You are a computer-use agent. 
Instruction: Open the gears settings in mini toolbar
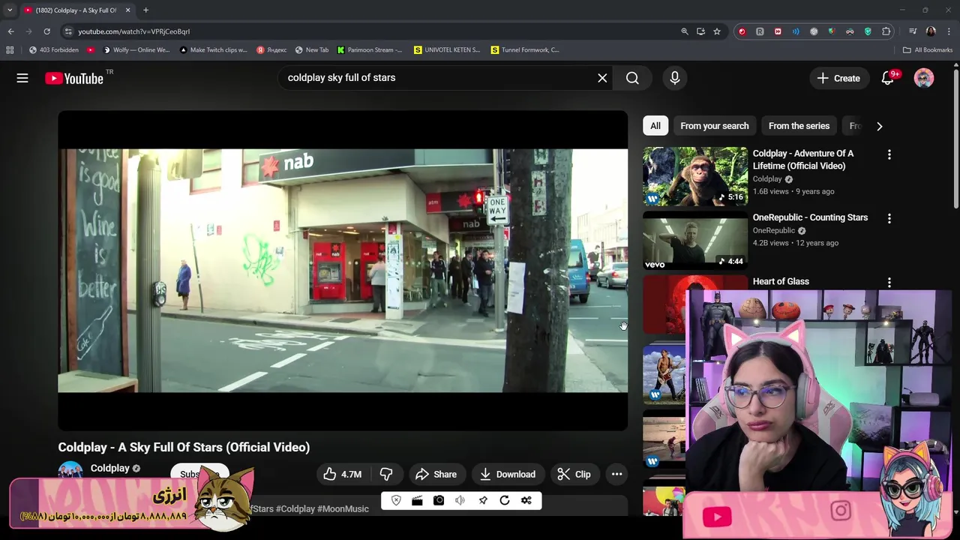526,500
